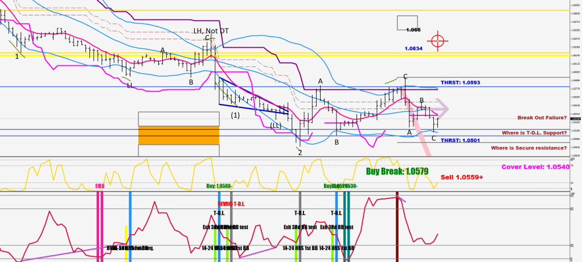Image resolution: width=582 pixels, height=262 pixels.
Task: Select the '(LL)' wave label
Action: [276, 125]
